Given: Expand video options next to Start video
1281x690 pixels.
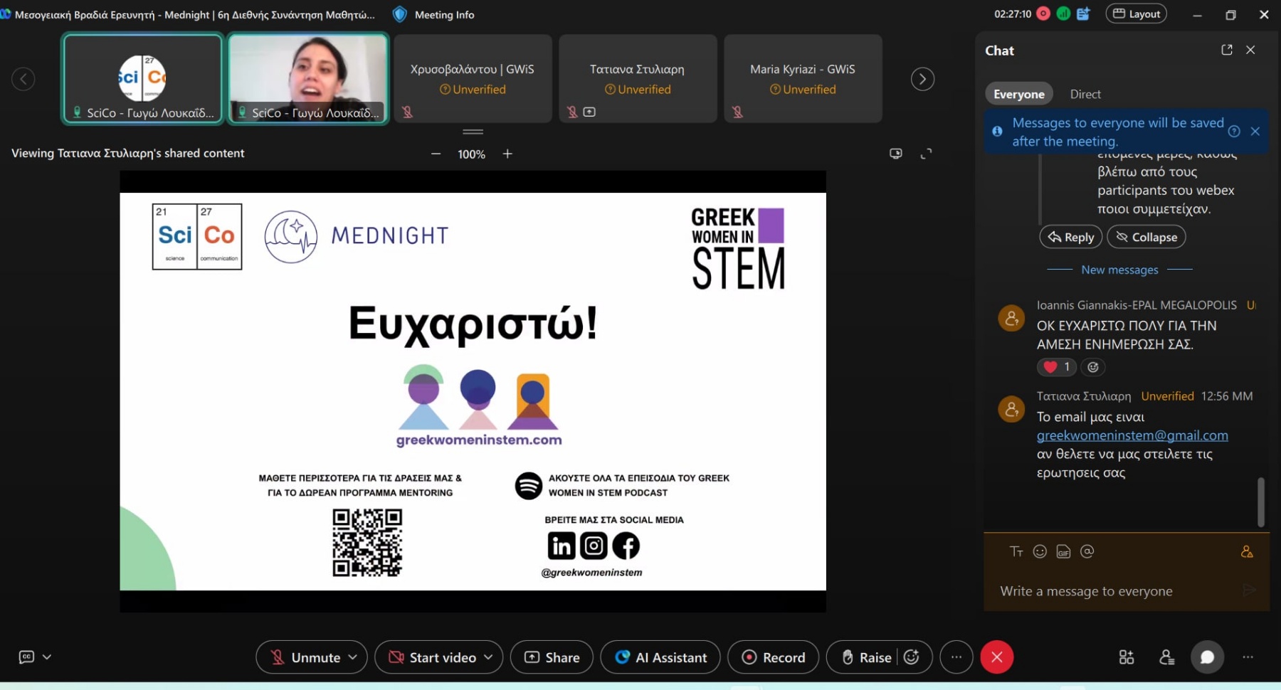Looking at the screenshot, I should 488,657.
